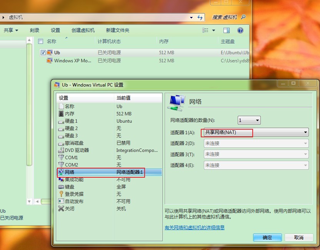Click 确定 to confirm settings
The width and height of the screenshot is (320, 250).
pos(267,237)
